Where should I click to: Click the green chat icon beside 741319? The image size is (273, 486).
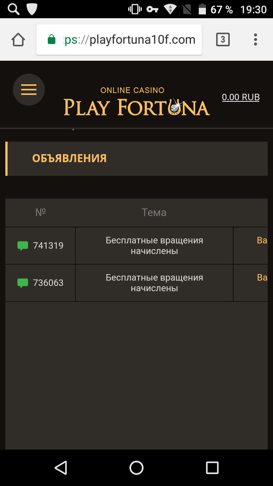pyautogui.click(x=23, y=245)
